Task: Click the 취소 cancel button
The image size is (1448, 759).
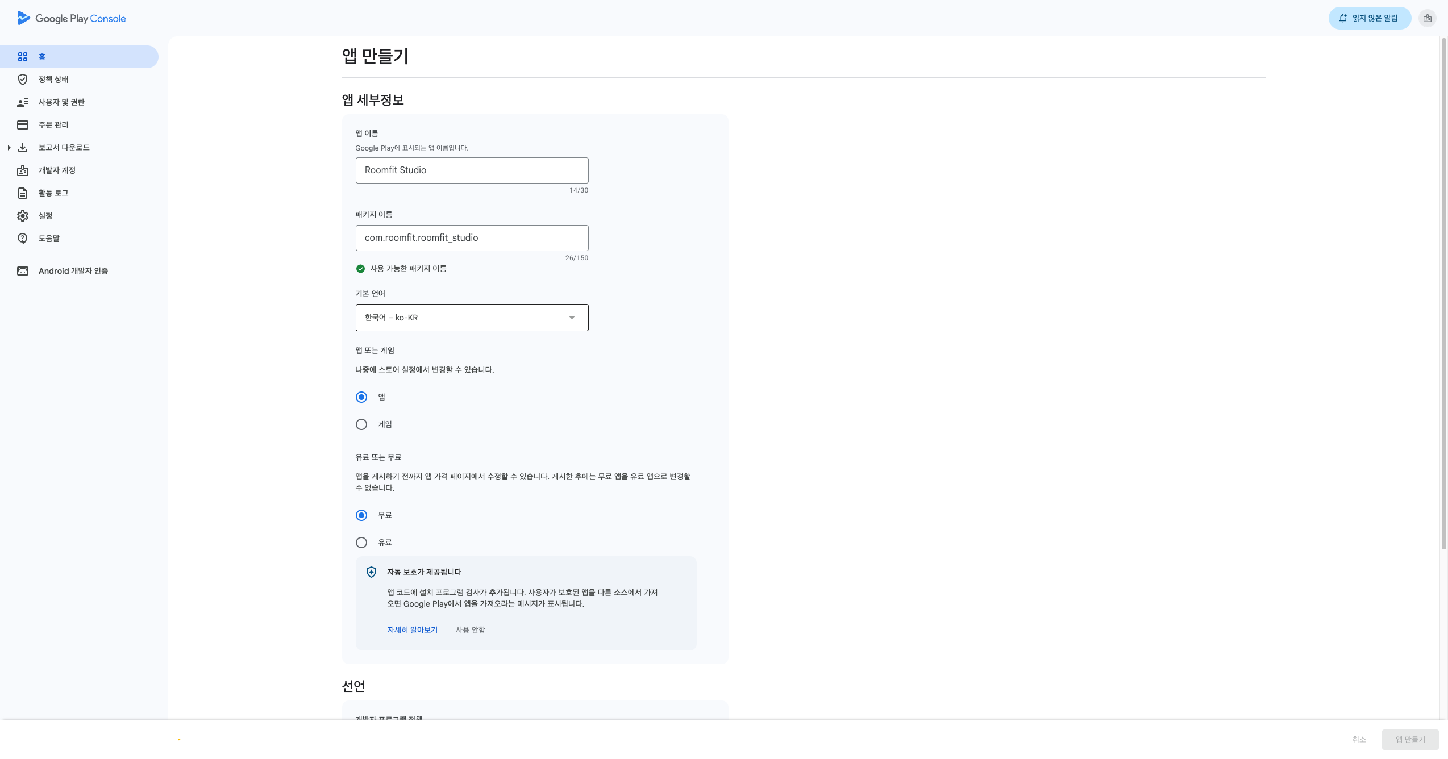Action: (x=1359, y=739)
